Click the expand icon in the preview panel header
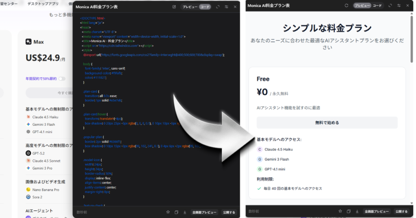416x218 pixels. [x=390, y=6]
